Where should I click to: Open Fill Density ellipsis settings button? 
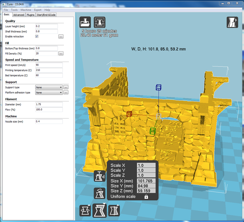coord(61,54)
